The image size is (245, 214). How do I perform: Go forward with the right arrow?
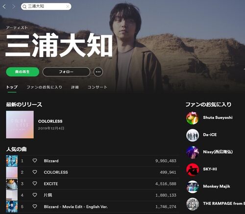(x=14, y=6)
